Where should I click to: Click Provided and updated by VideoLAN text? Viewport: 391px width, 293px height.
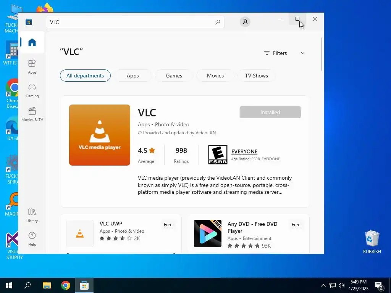pos(179,133)
